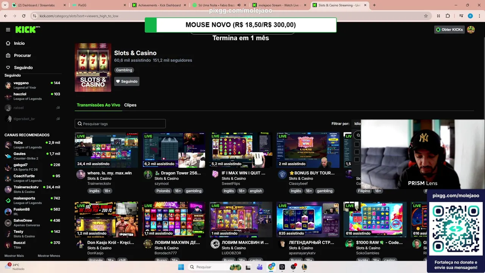
Task: Open Gaules in recommended channels
Action: coord(32,156)
